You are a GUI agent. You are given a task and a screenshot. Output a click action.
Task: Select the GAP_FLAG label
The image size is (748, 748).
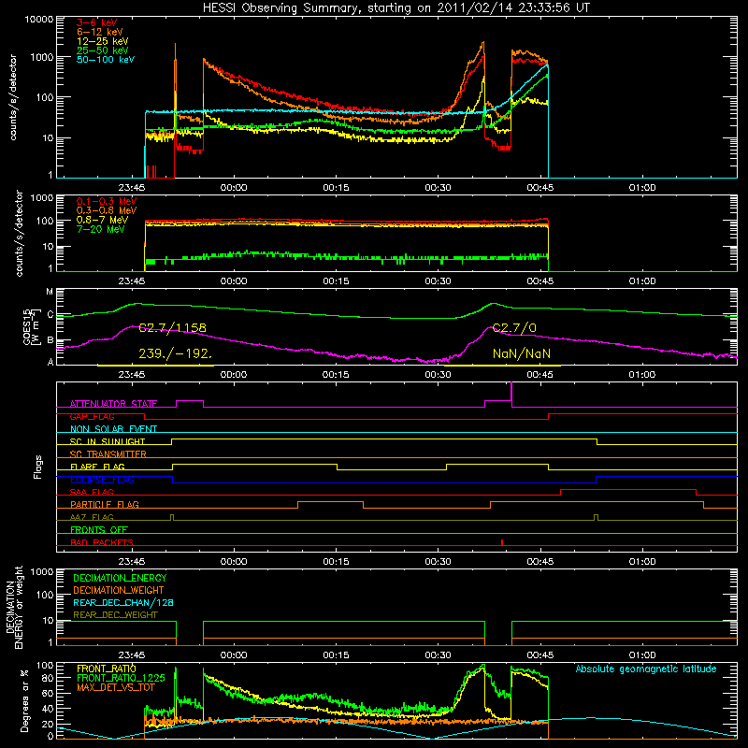pos(92,416)
